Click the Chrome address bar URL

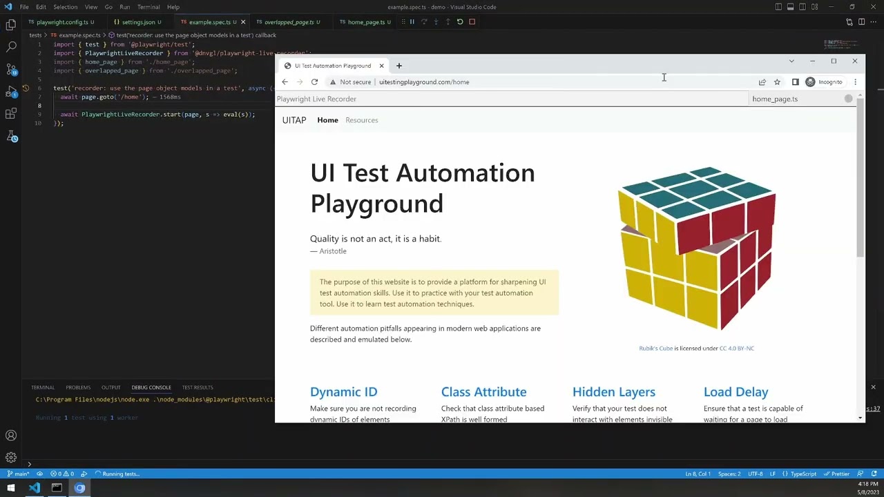[424, 82]
